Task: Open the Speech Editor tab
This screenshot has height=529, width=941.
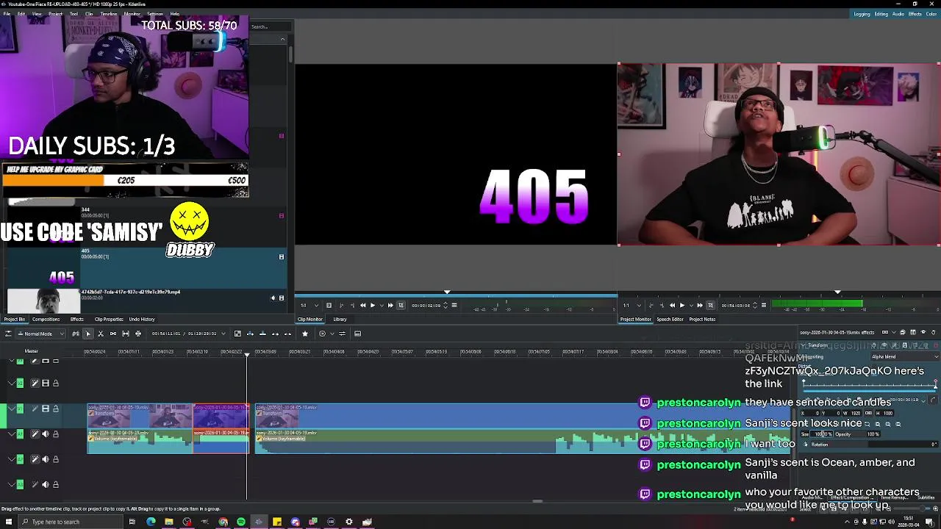Action: point(670,319)
